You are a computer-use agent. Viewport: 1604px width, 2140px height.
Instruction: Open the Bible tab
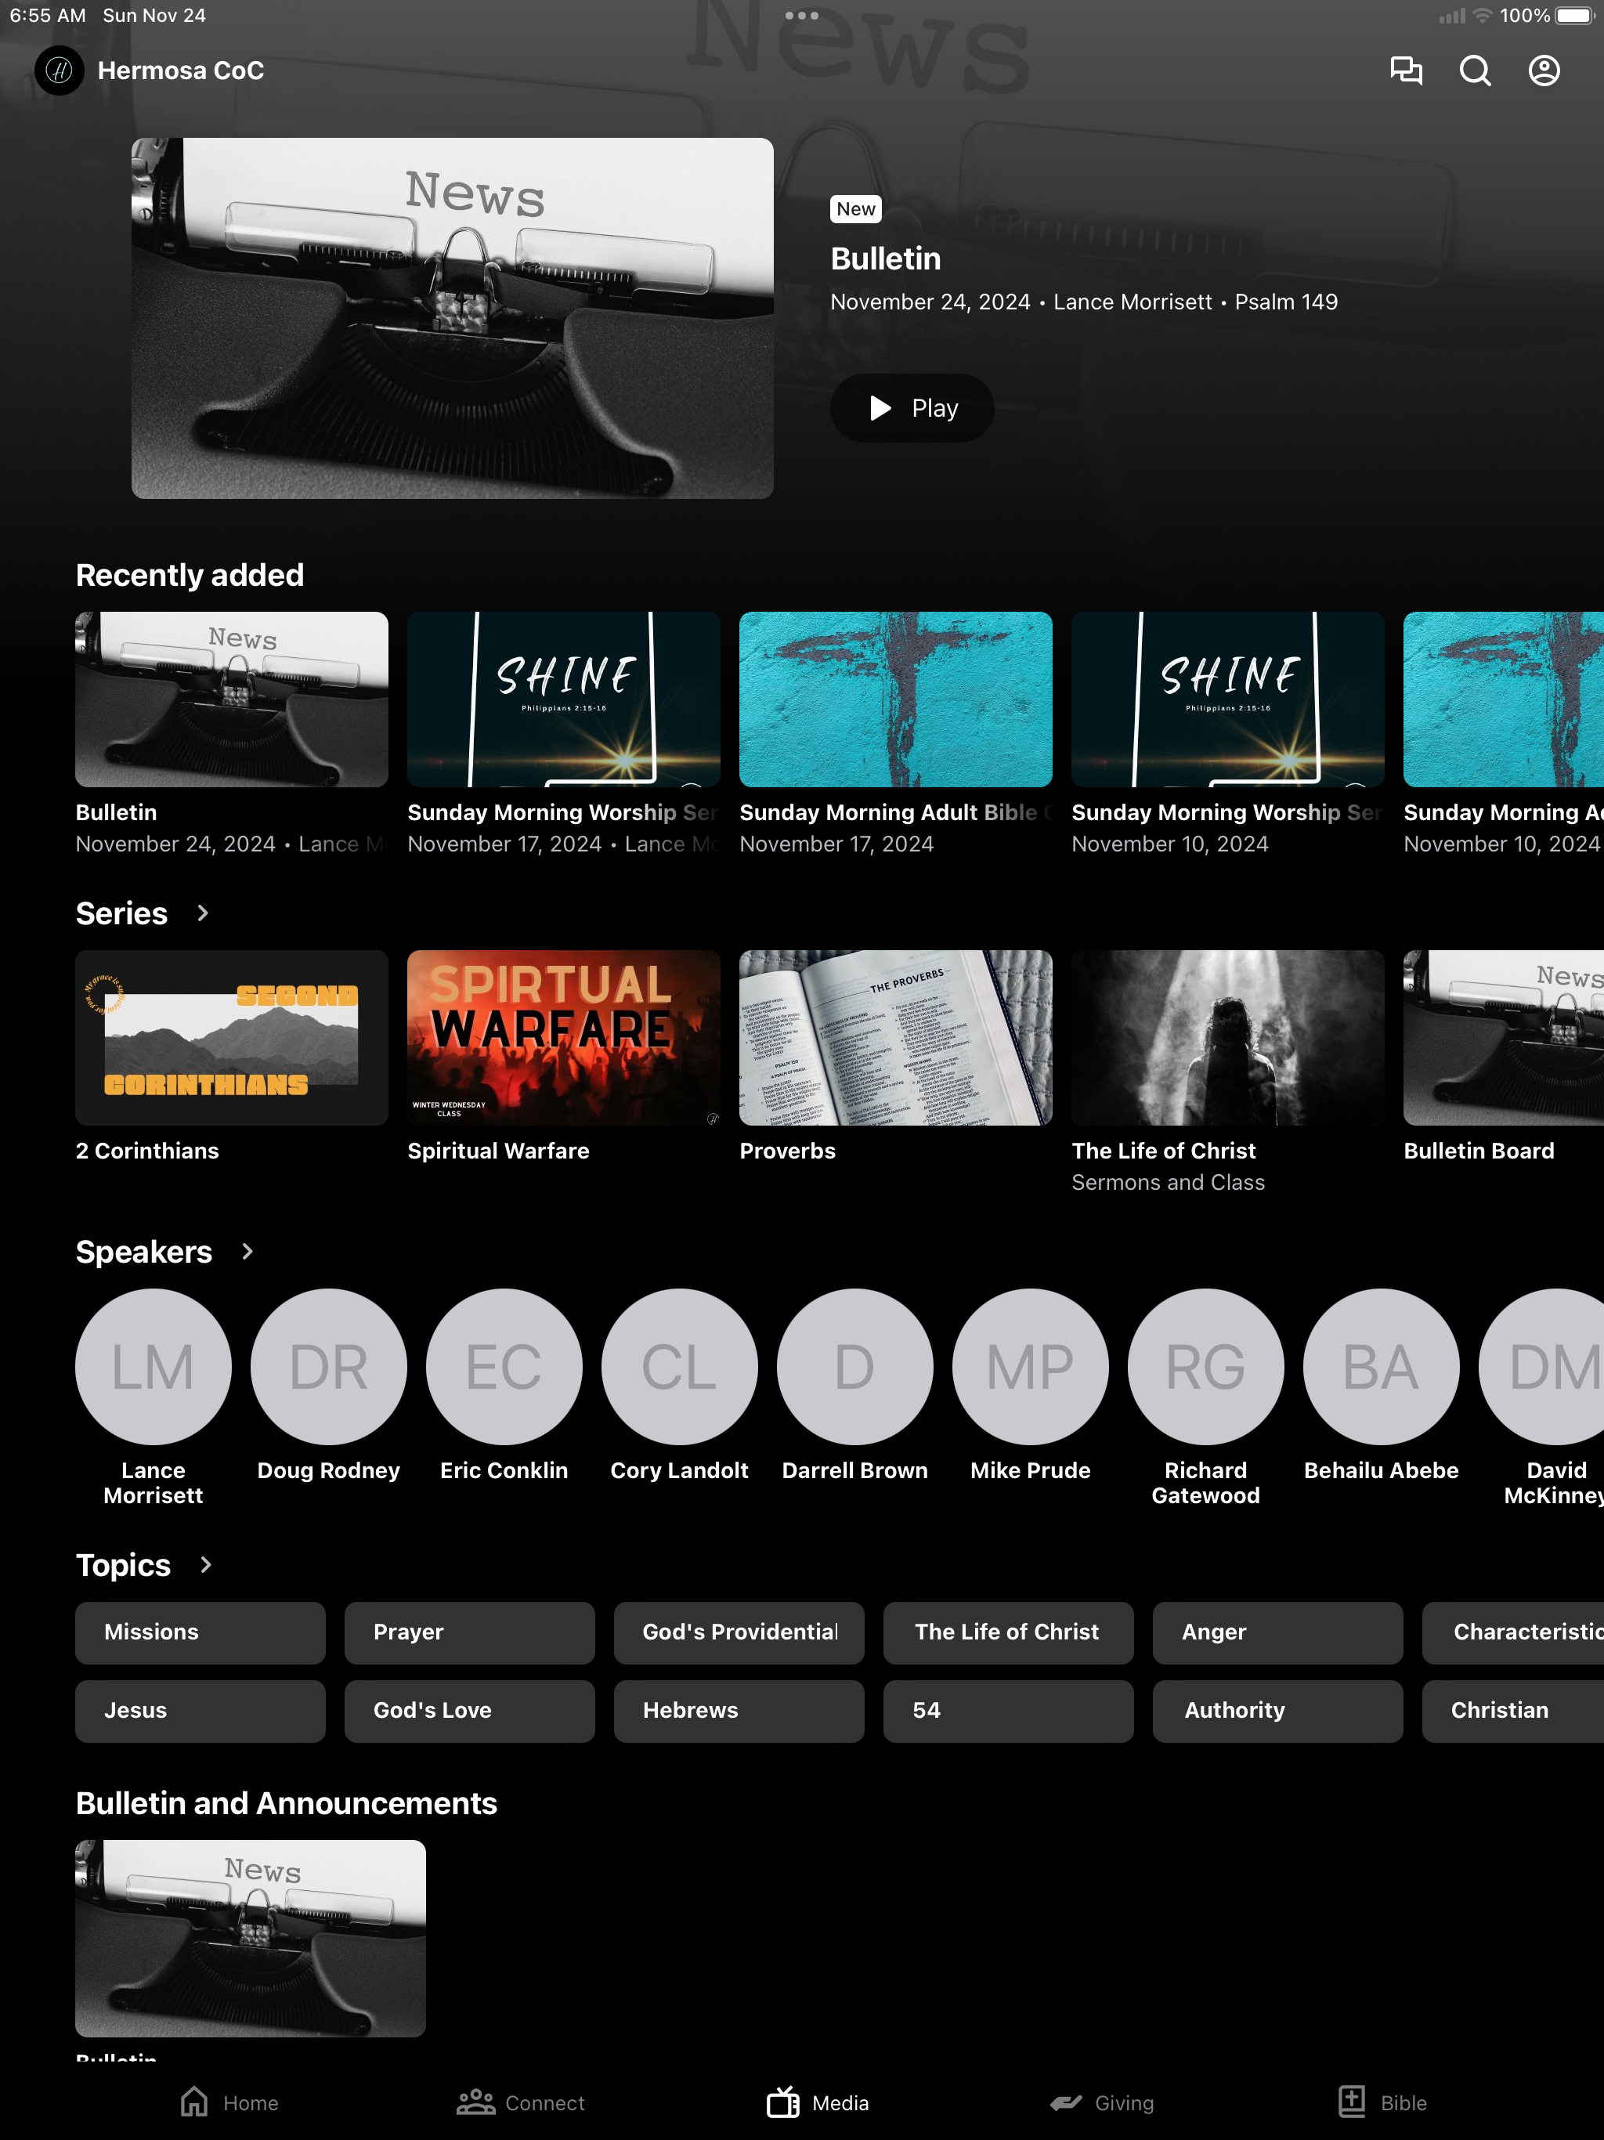[1382, 2102]
